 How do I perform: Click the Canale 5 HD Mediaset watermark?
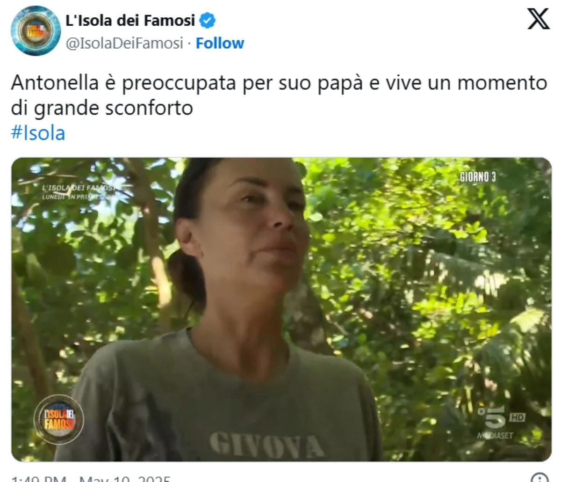(x=500, y=423)
